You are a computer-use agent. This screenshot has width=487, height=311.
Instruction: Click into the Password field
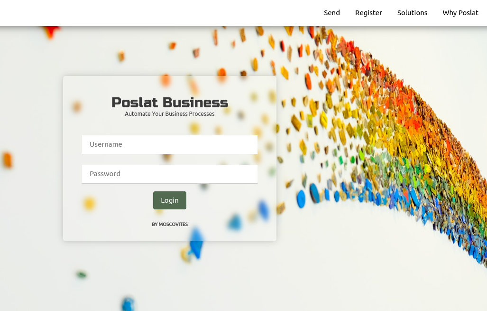(170, 174)
